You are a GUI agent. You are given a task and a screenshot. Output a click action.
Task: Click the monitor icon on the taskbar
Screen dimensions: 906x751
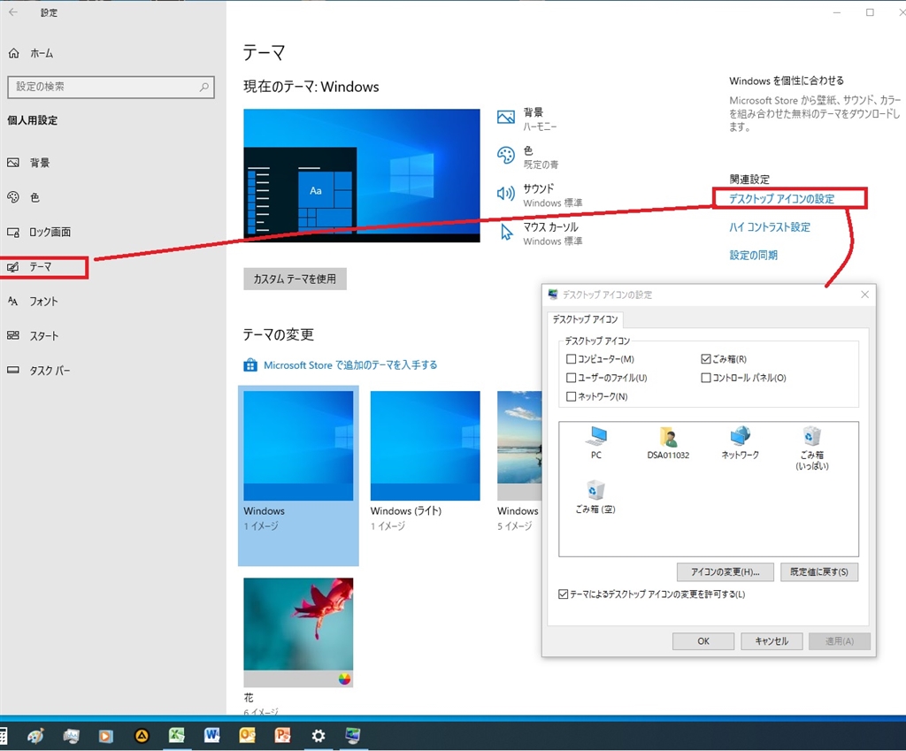pos(352,735)
